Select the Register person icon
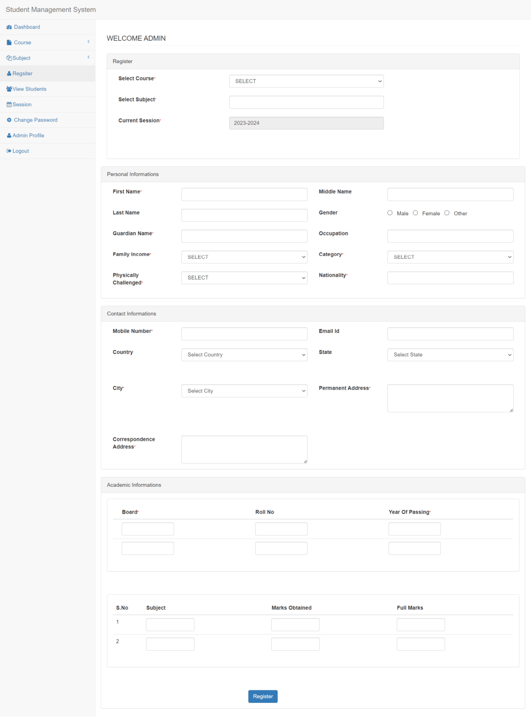 9,73
